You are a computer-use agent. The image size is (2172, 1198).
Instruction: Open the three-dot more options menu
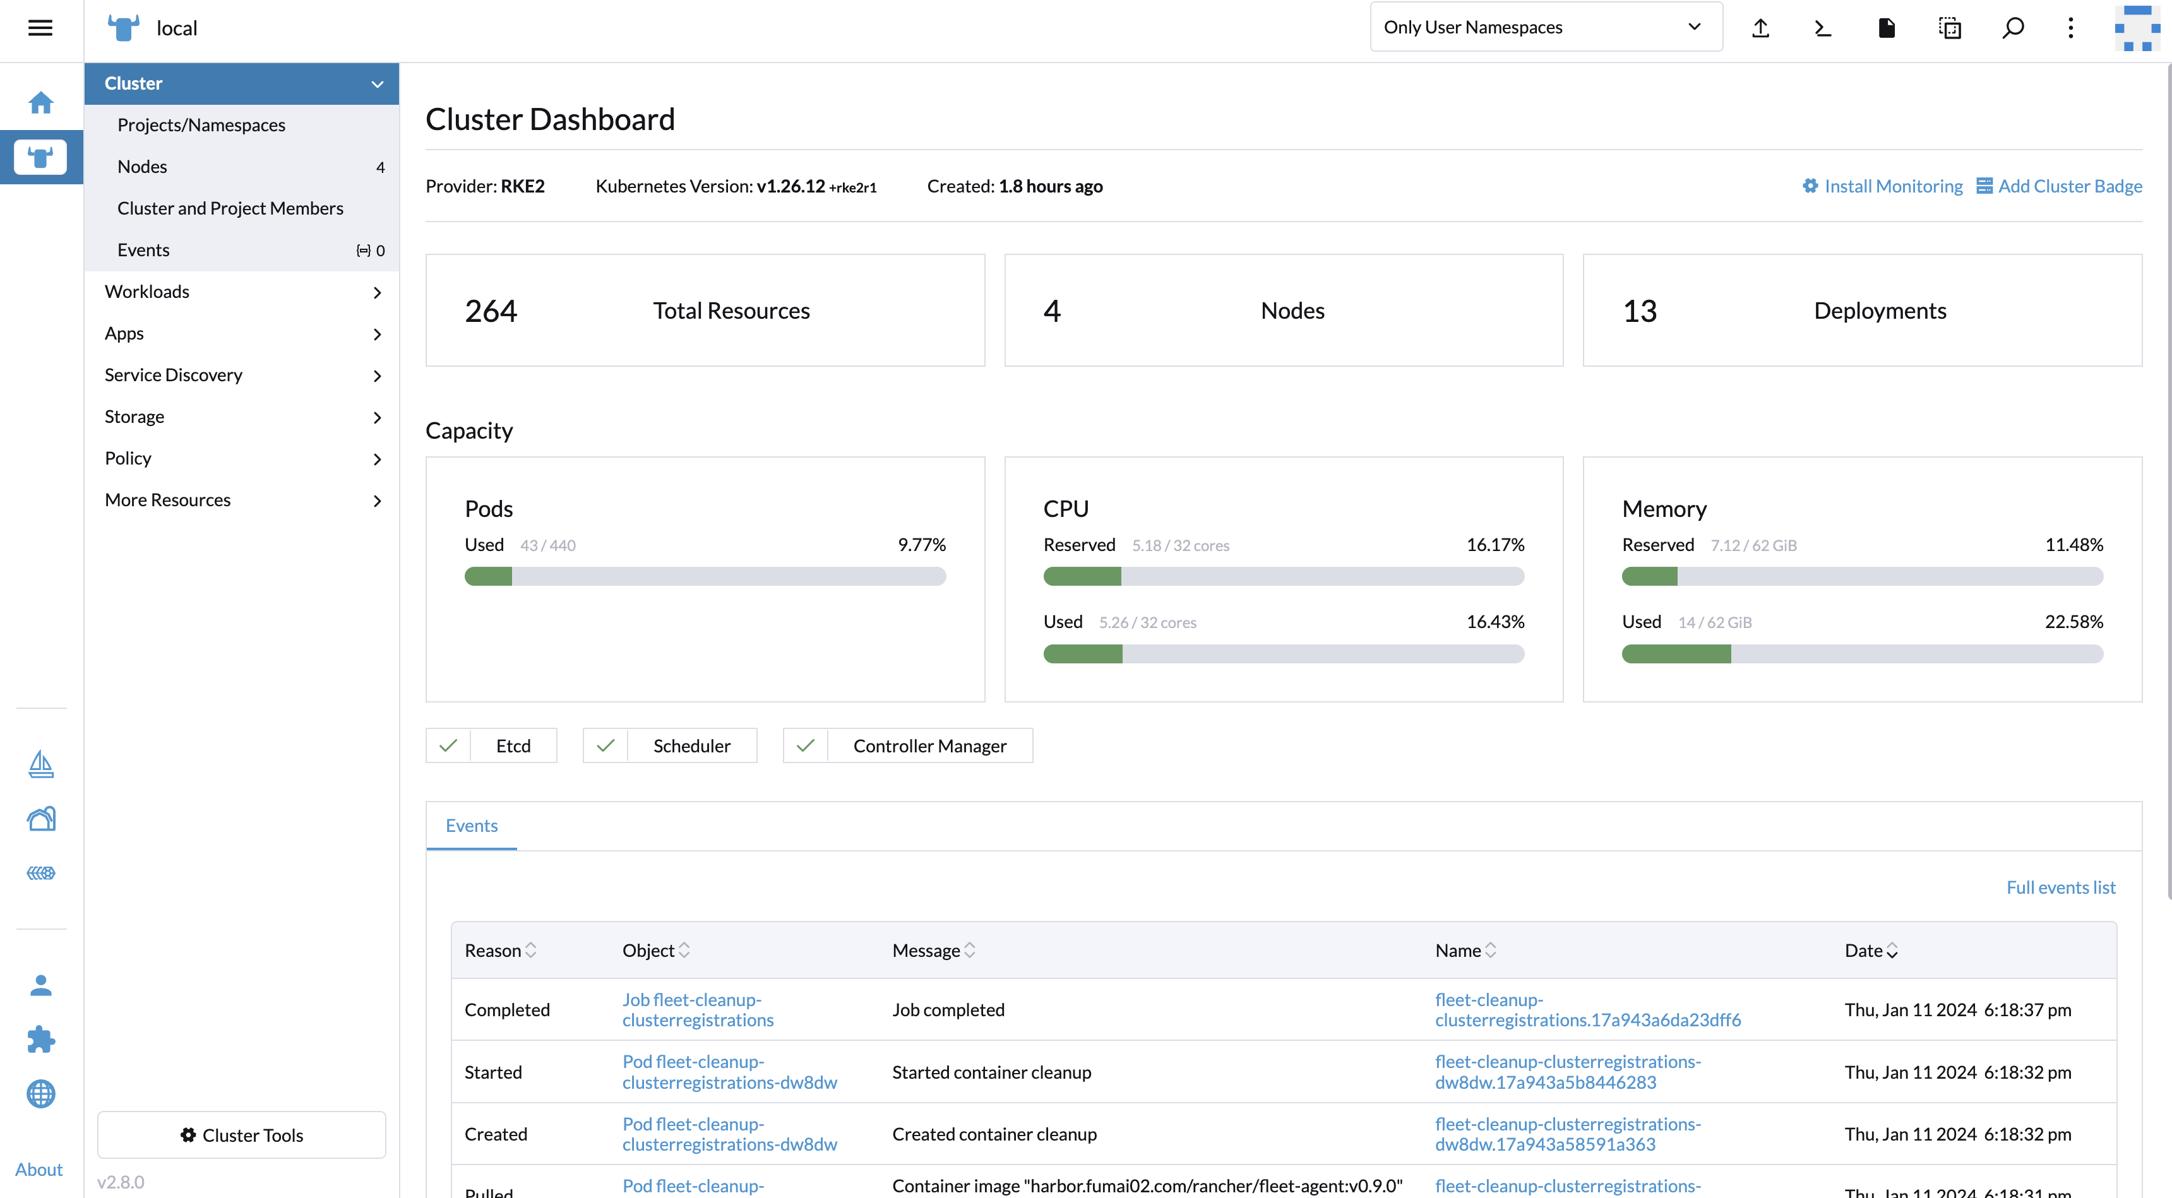[x=2071, y=28]
